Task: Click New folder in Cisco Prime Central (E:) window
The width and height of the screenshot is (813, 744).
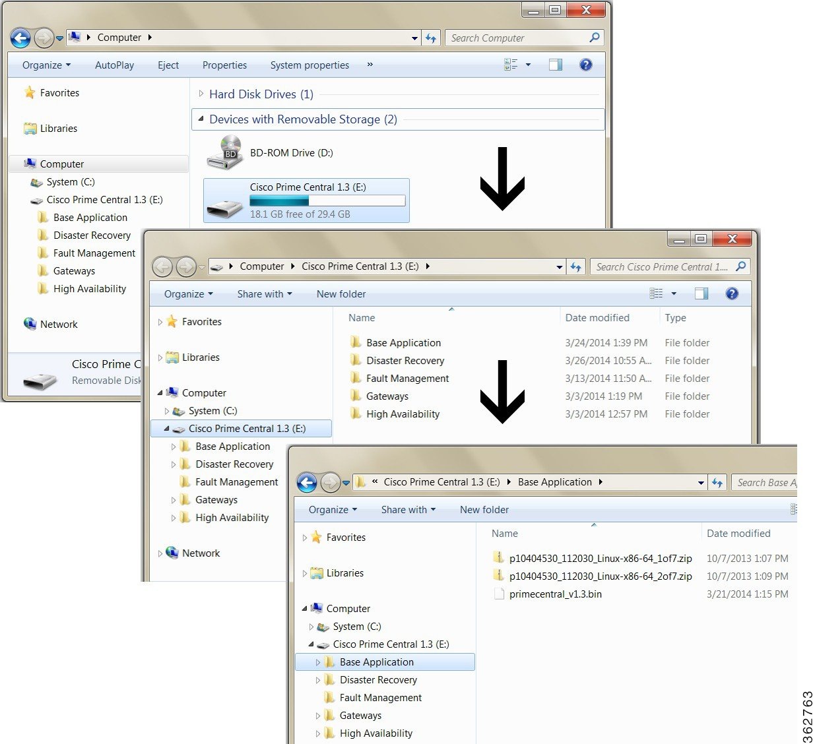Action: [341, 294]
